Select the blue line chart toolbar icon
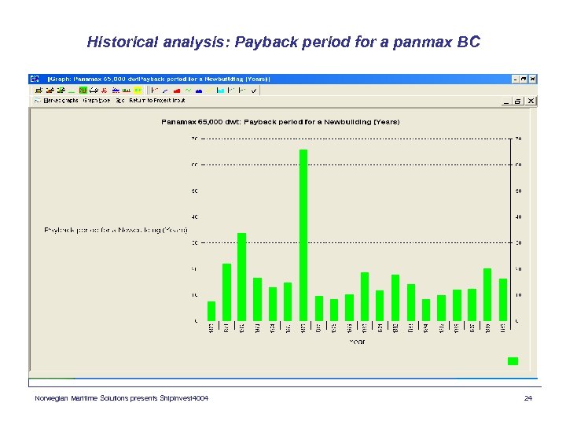 click(165, 91)
